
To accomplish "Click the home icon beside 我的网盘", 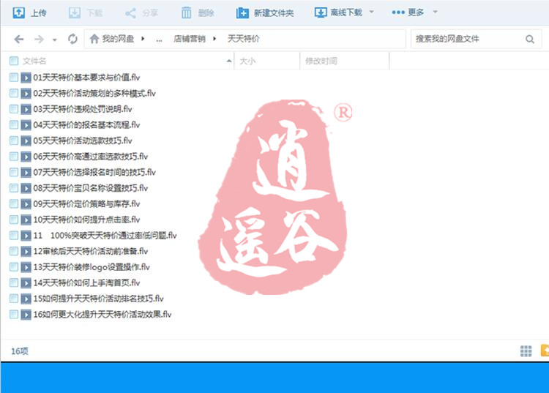I will (x=94, y=39).
